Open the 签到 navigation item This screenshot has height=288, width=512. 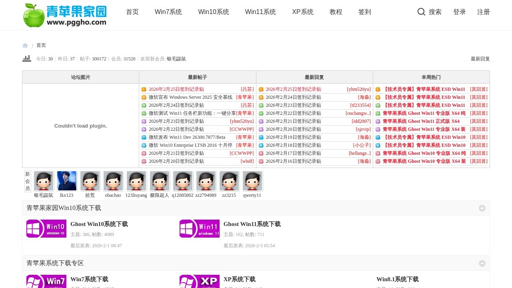[x=365, y=12]
